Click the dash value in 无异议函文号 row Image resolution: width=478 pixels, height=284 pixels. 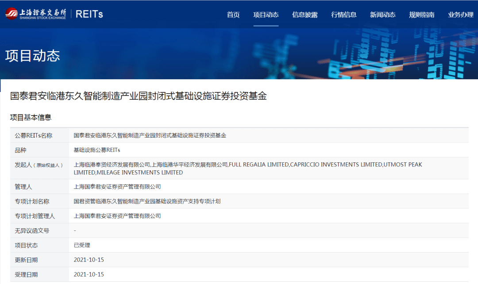[75, 230]
